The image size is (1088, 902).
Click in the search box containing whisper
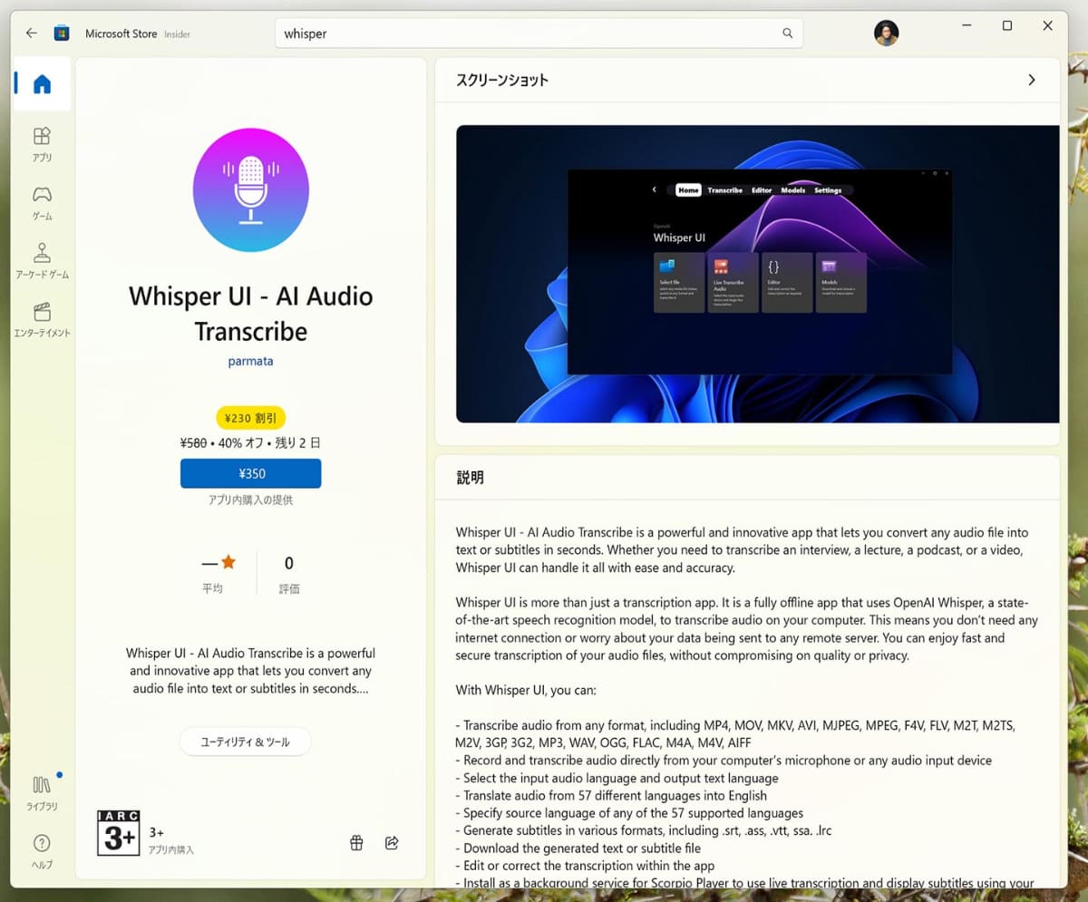coord(539,34)
